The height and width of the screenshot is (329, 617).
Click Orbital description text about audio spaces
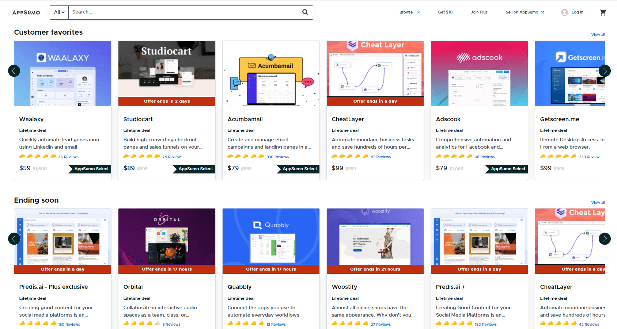click(160, 311)
